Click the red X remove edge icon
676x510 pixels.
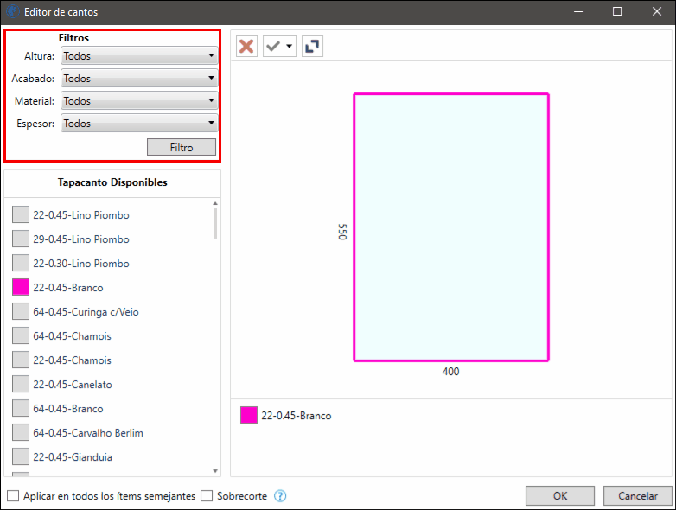246,46
